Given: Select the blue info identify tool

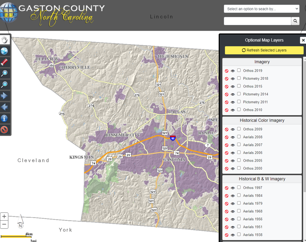Looking at the screenshot, I should pyautogui.click(x=5, y=118).
